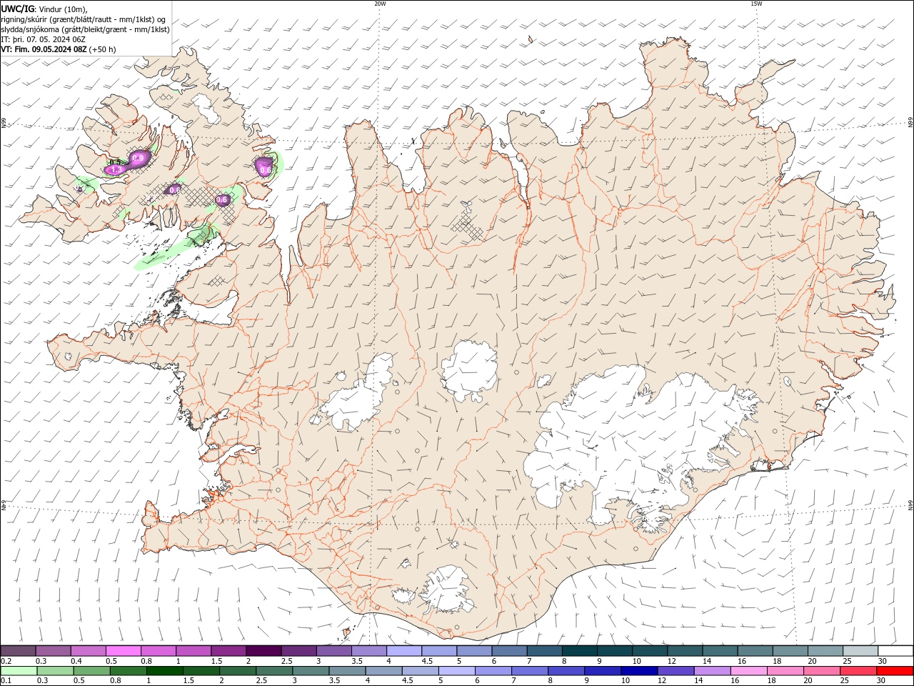Click the bright pink 0.5 swatch in upper legend
This screenshot has height=686, width=914.
tap(124, 651)
